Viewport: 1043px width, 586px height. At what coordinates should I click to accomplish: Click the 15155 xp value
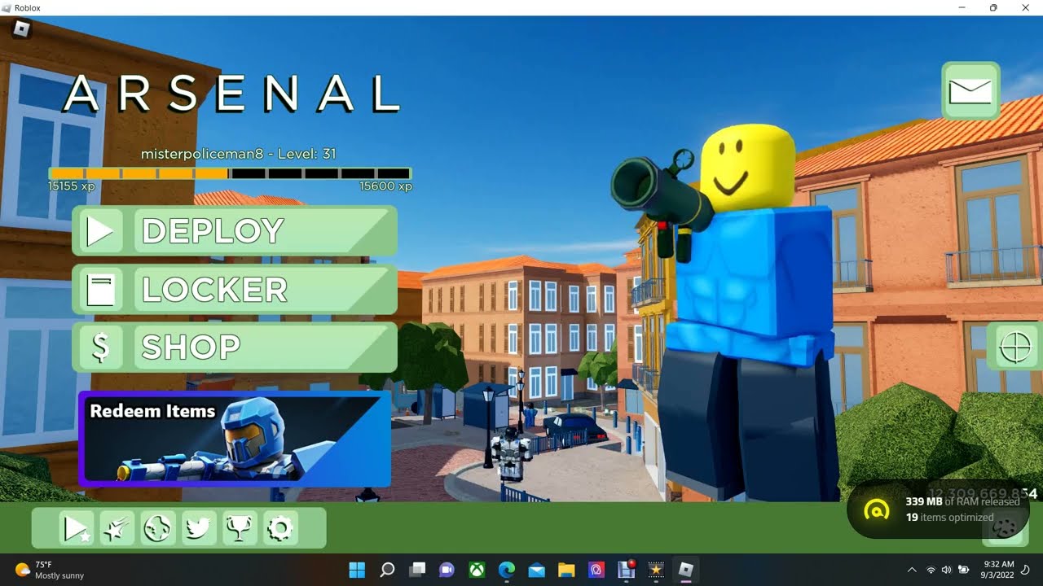[71, 186]
